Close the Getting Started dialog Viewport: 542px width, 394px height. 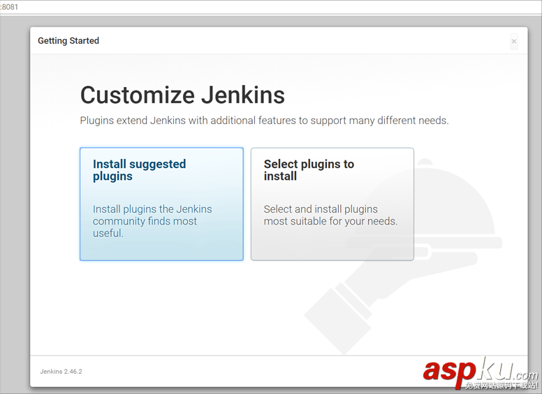(514, 41)
